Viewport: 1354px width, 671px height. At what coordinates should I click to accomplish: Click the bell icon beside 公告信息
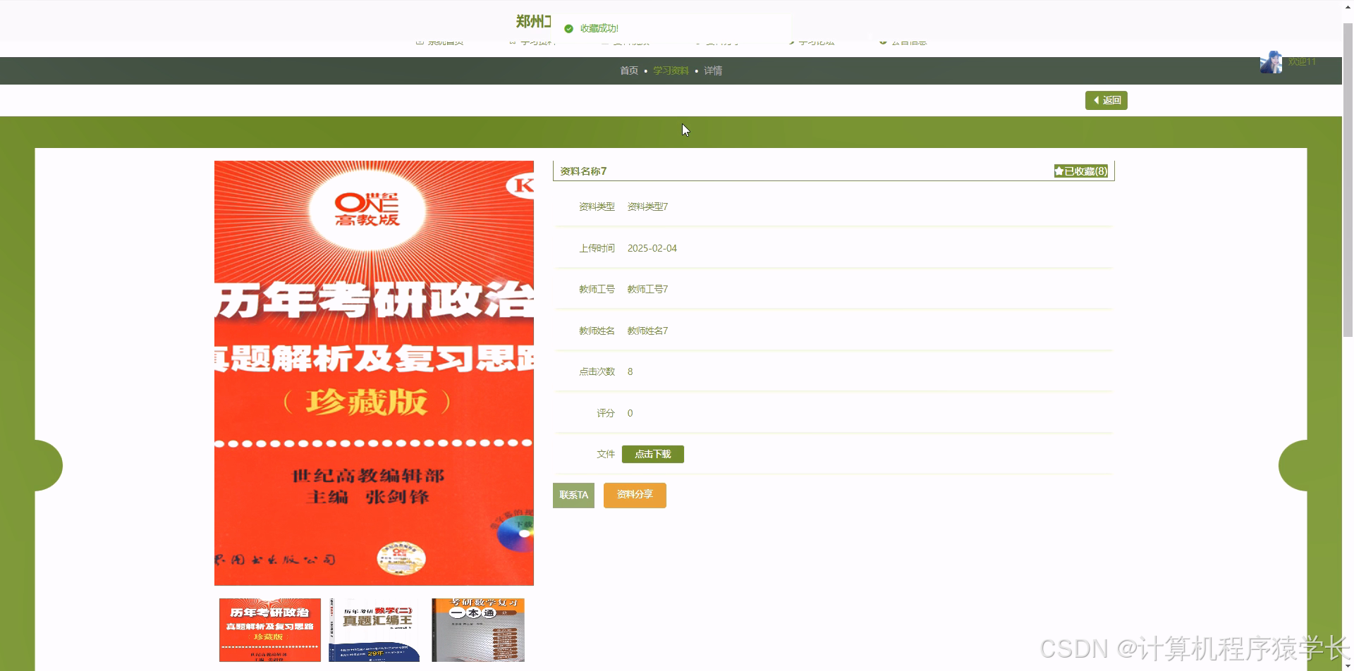[884, 41]
